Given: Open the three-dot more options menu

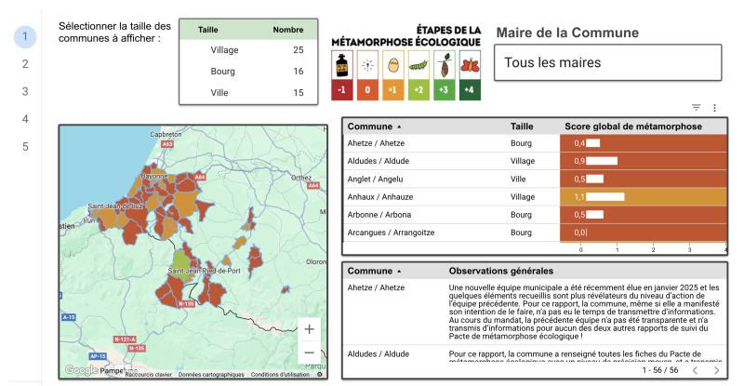Looking at the screenshot, I should [714, 108].
